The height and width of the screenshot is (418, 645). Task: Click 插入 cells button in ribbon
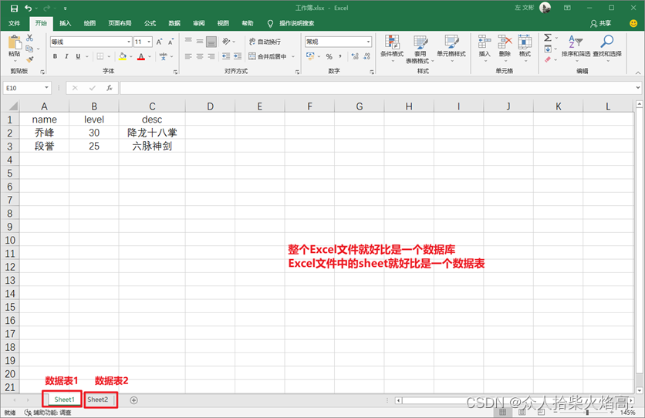[485, 49]
